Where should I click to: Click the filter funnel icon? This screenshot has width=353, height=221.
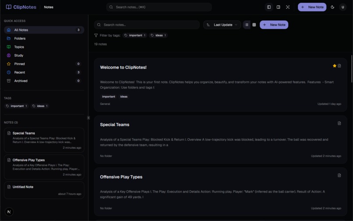click(96, 36)
